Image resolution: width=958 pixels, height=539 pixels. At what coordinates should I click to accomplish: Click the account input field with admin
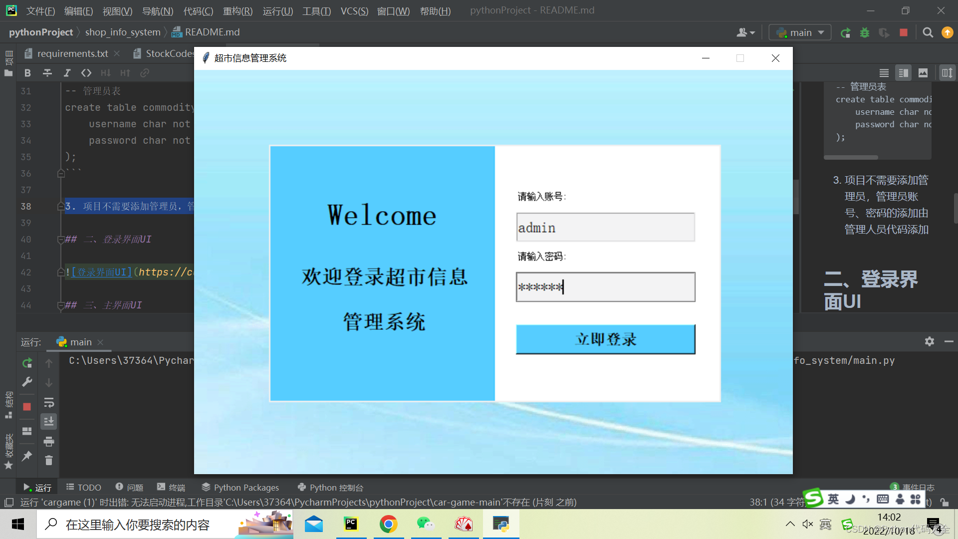[605, 228]
